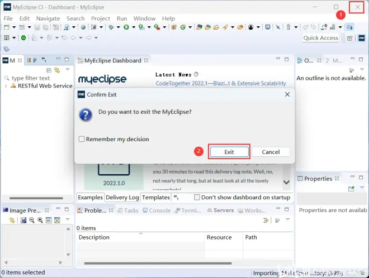Switch to the Templates dashboard tab

click(156, 198)
